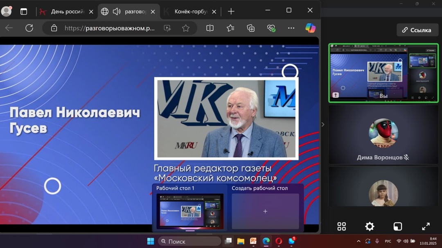The image size is (442, 248).
Task: Open Opera browser from taskbar
Action: [279, 241]
